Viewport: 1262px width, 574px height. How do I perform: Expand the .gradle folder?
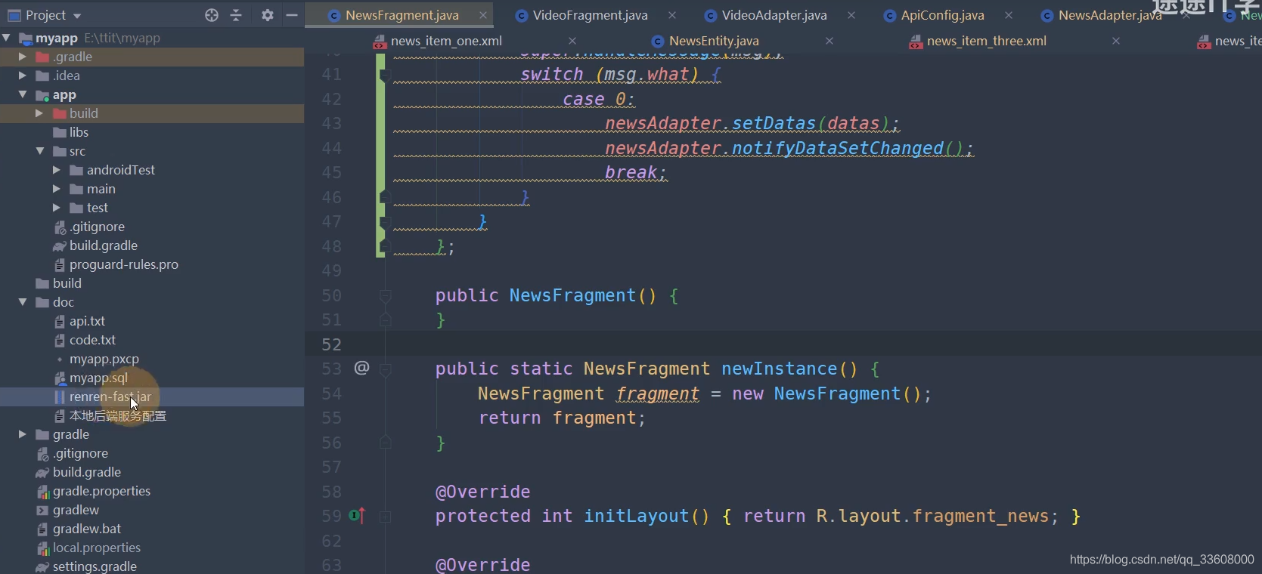tap(23, 57)
